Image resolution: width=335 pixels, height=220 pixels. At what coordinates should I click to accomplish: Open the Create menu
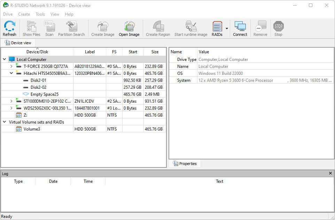[24, 14]
